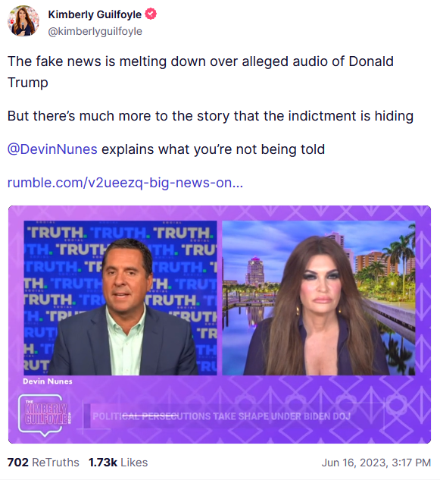
Task: Click the red verified badge icon
Action: click(151, 14)
